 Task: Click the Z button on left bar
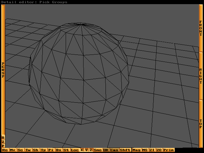click(3, 142)
